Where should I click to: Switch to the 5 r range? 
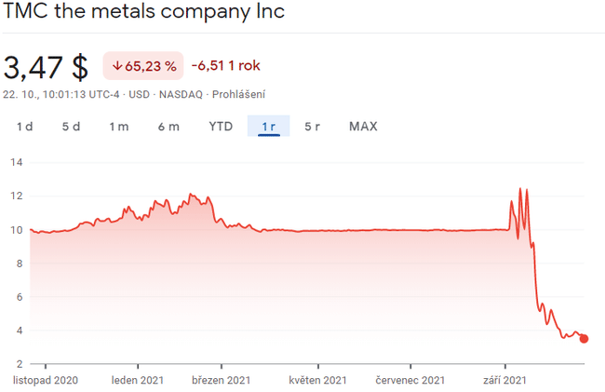312,127
